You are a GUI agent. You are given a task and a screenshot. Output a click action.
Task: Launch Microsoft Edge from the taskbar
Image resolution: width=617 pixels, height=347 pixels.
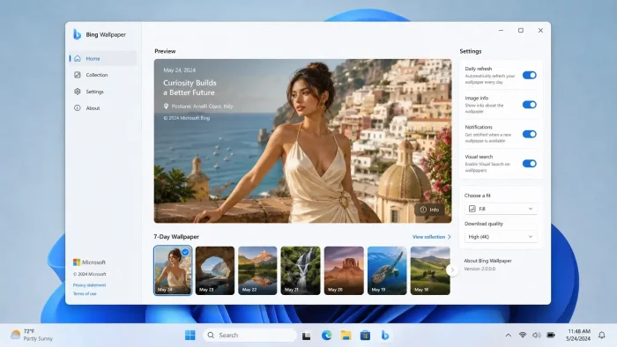tap(326, 336)
